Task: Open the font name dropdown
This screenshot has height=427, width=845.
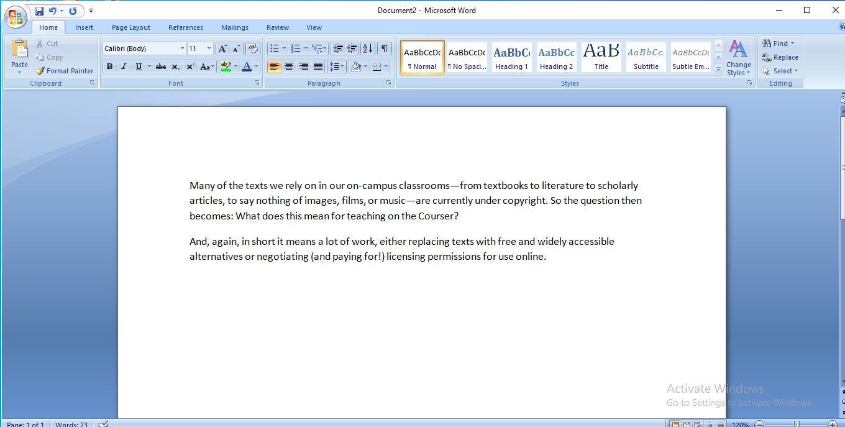Action: click(x=182, y=48)
